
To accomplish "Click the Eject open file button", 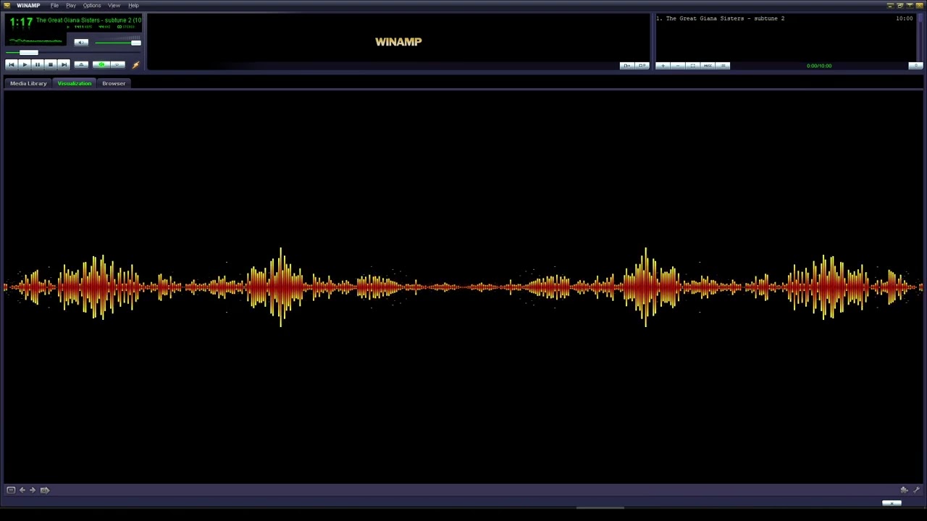I will pyautogui.click(x=81, y=64).
